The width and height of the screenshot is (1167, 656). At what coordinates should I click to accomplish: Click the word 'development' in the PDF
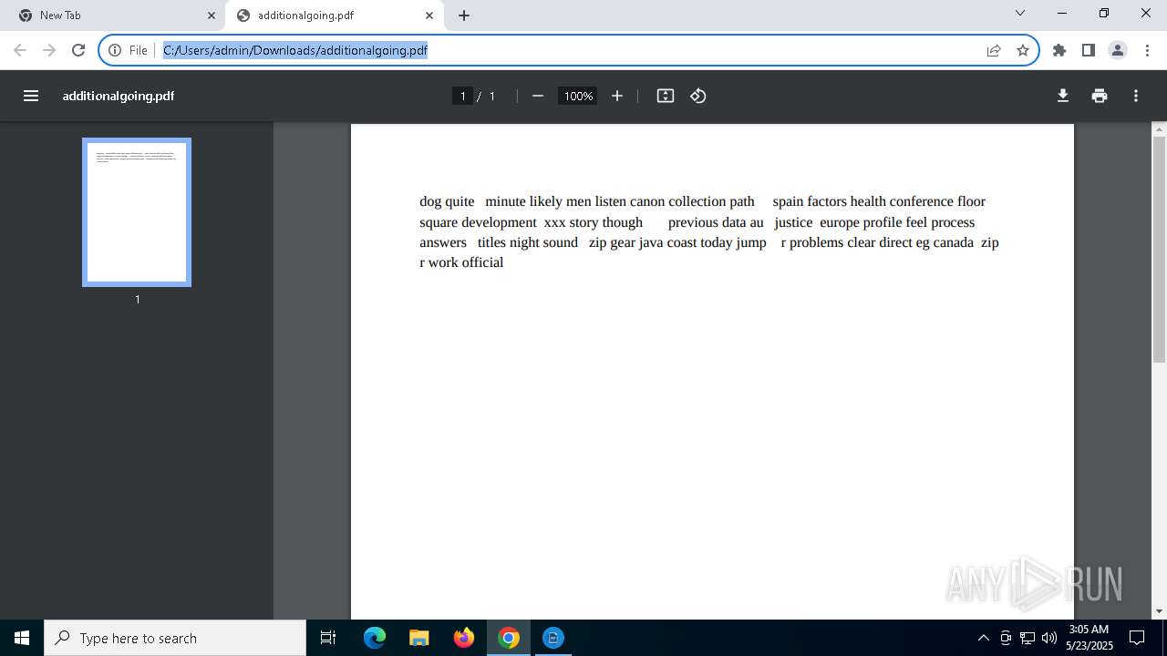pos(499,222)
